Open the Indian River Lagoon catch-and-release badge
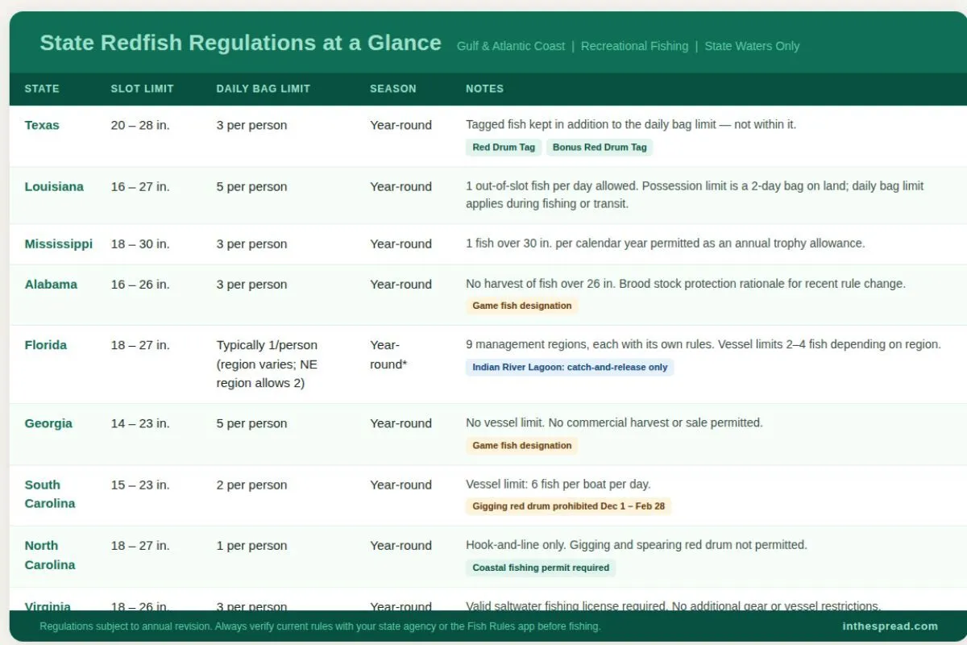The height and width of the screenshot is (645, 967). coord(570,367)
